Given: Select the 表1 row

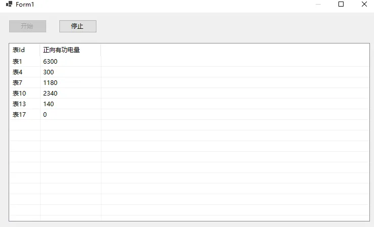Looking at the screenshot, I should click(x=17, y=61).
